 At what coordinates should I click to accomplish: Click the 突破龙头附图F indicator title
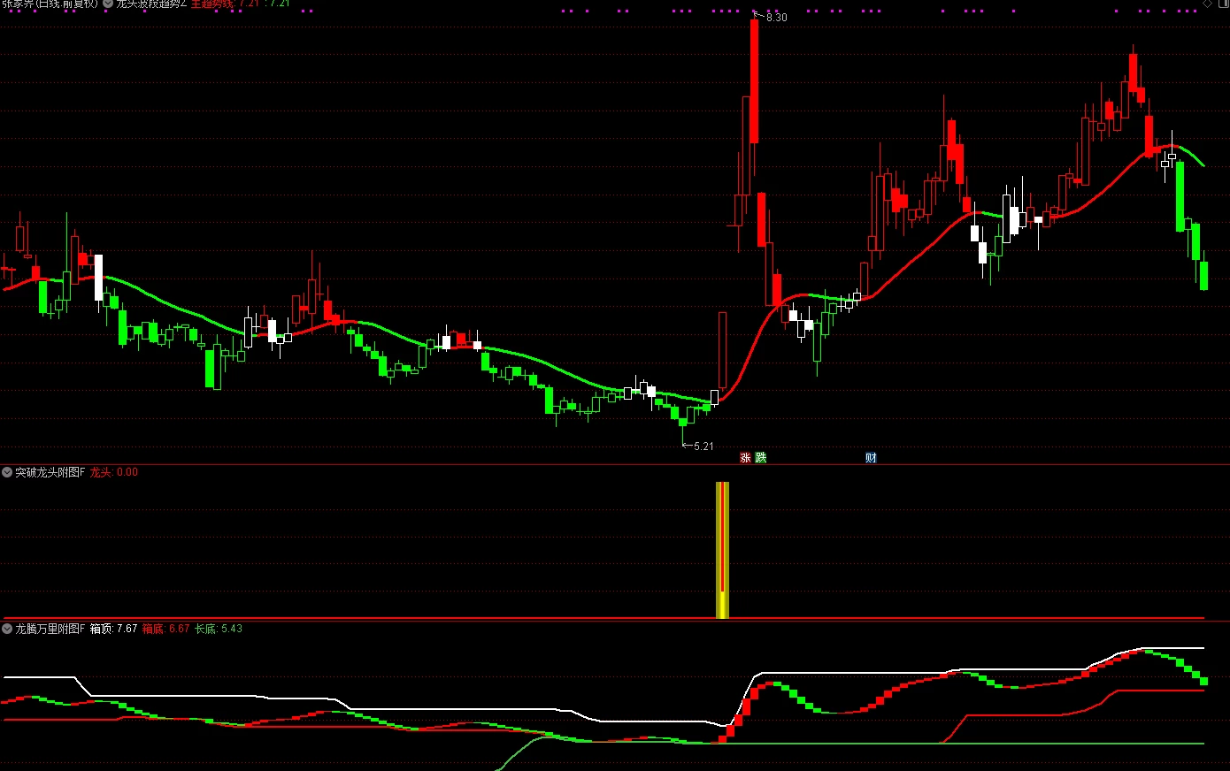tap(50, 472)
